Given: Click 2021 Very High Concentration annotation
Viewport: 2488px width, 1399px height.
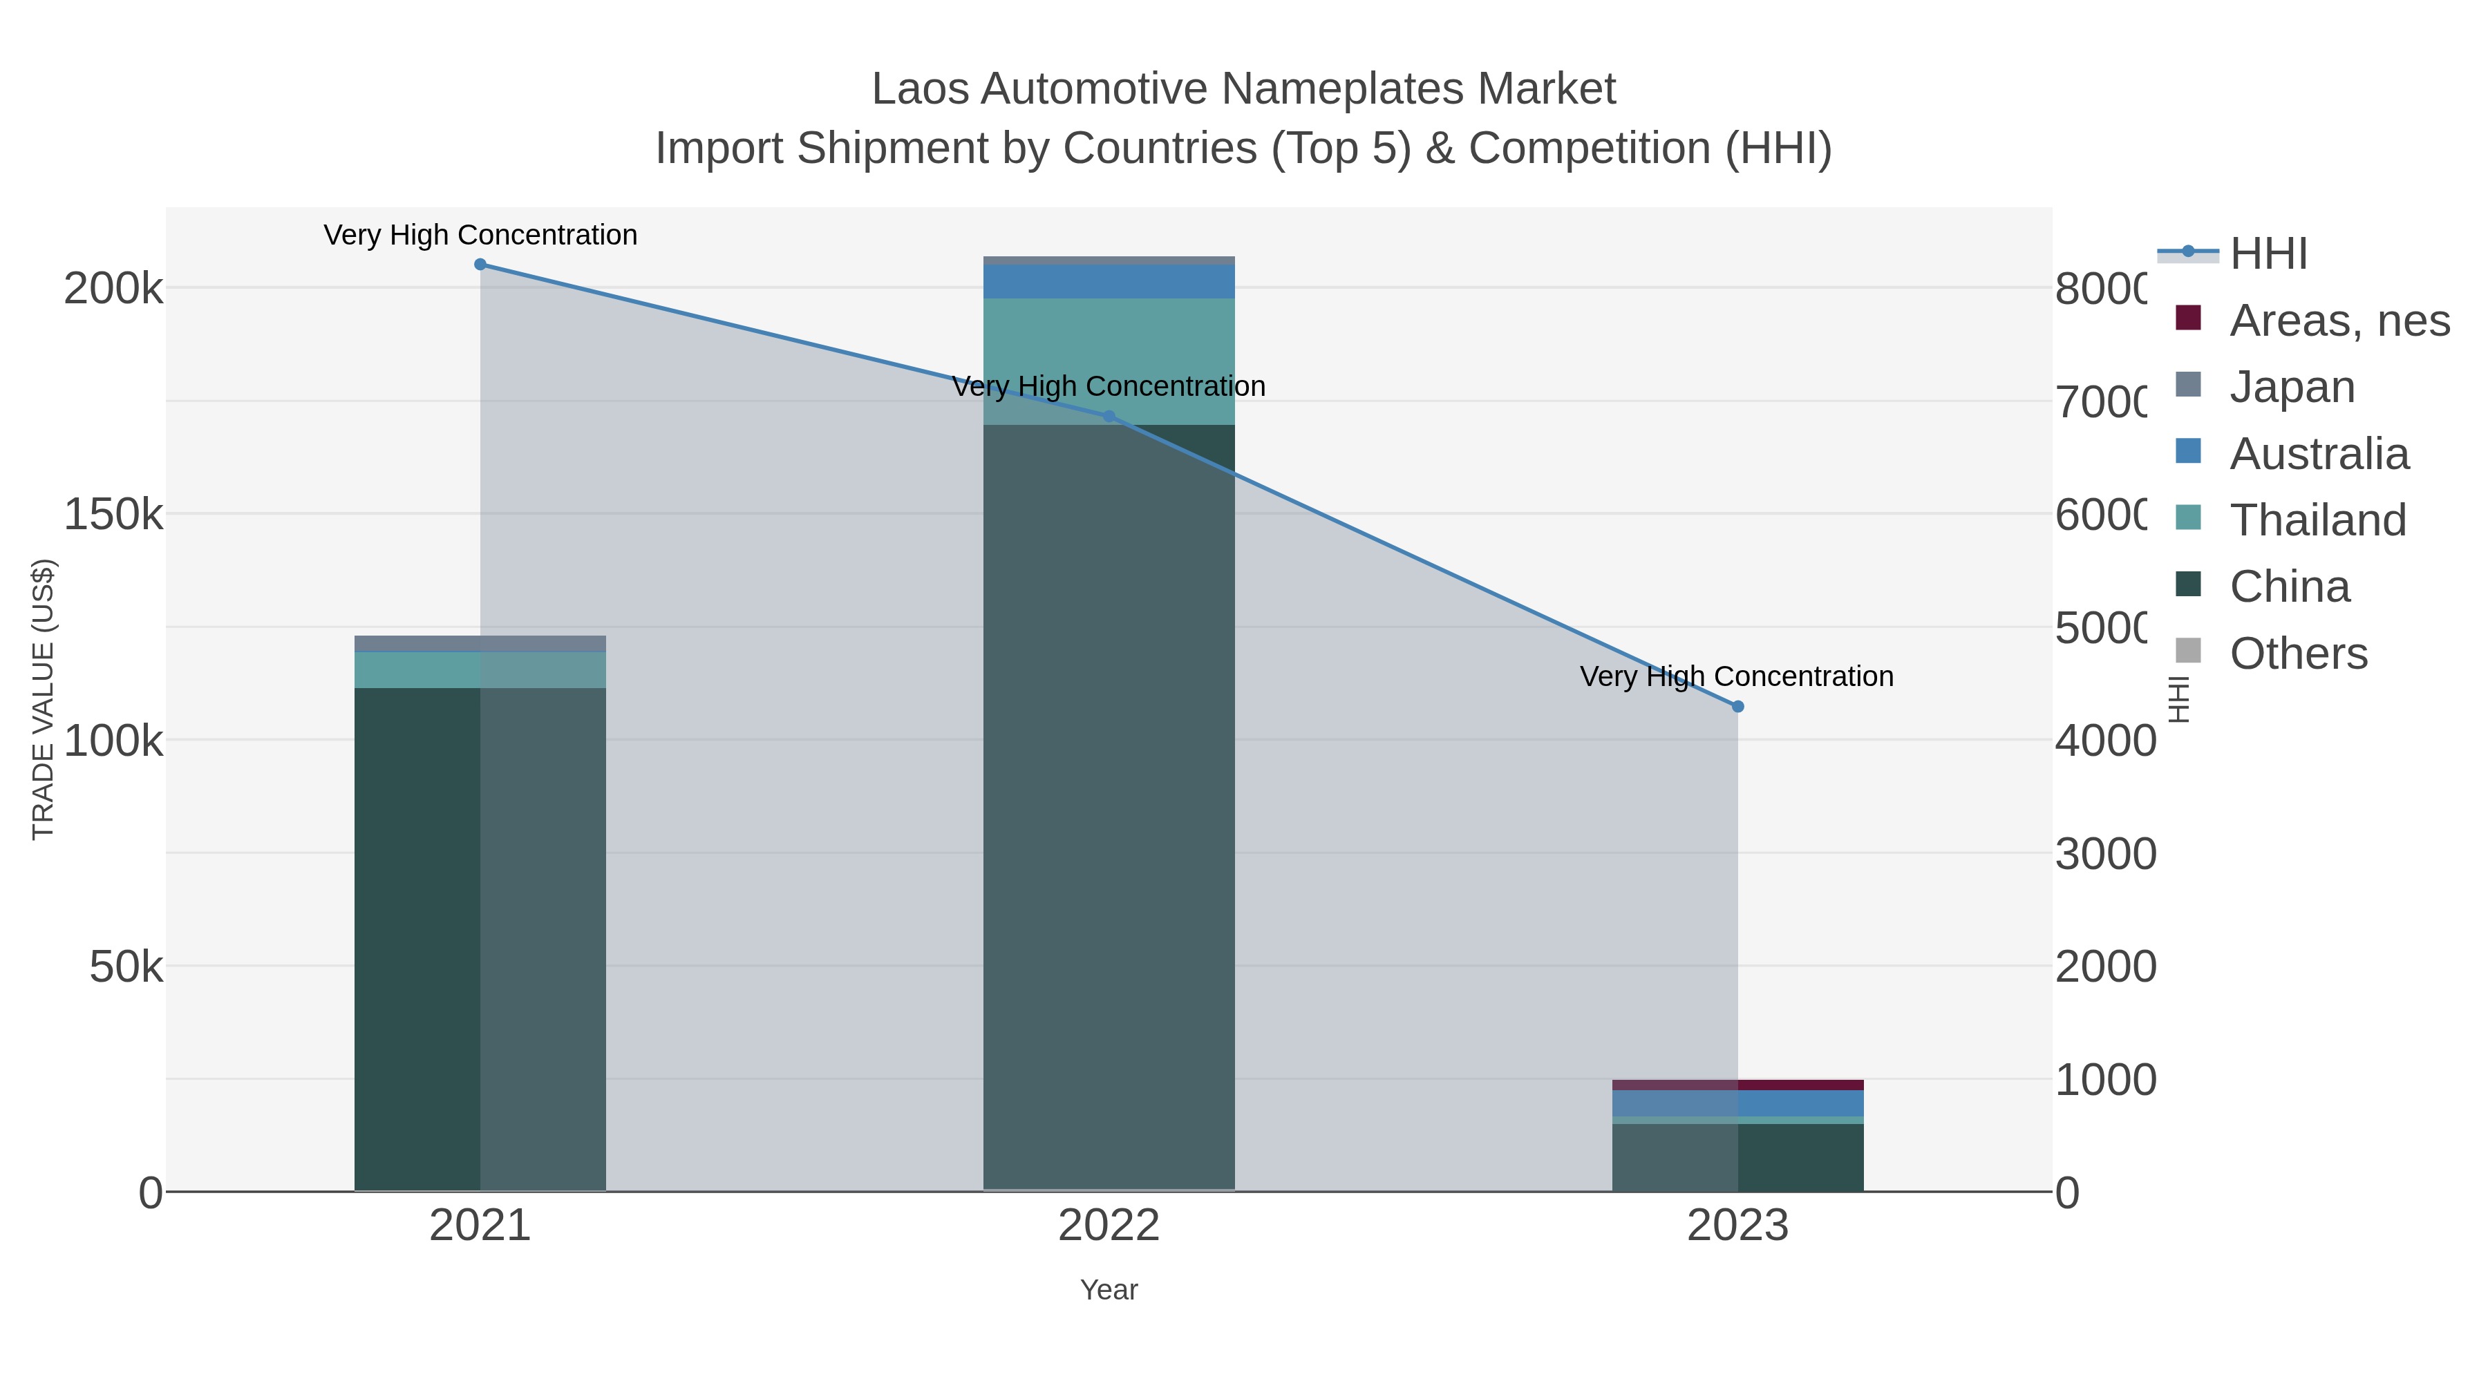Looking at the screenshot, I should click(x=480, y=235).
